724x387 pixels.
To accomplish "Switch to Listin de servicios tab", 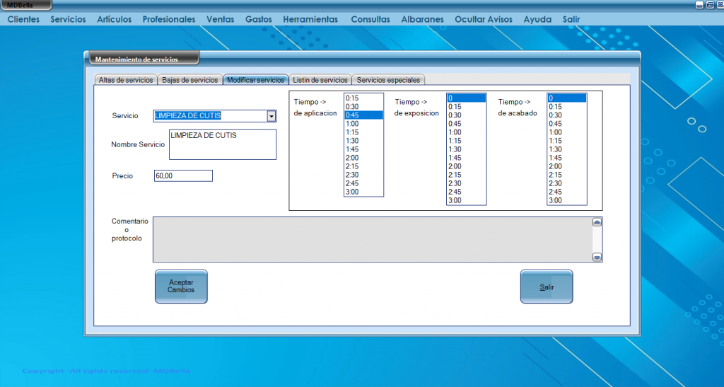I will 320,80.
